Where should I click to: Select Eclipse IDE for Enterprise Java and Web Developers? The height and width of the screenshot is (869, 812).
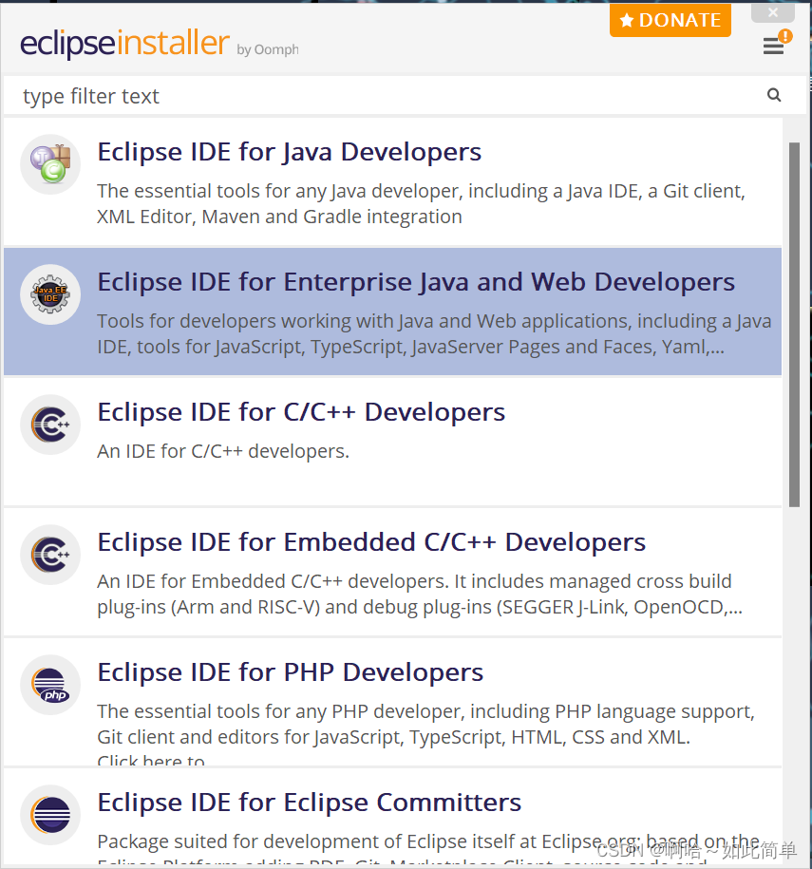[416, 281]
